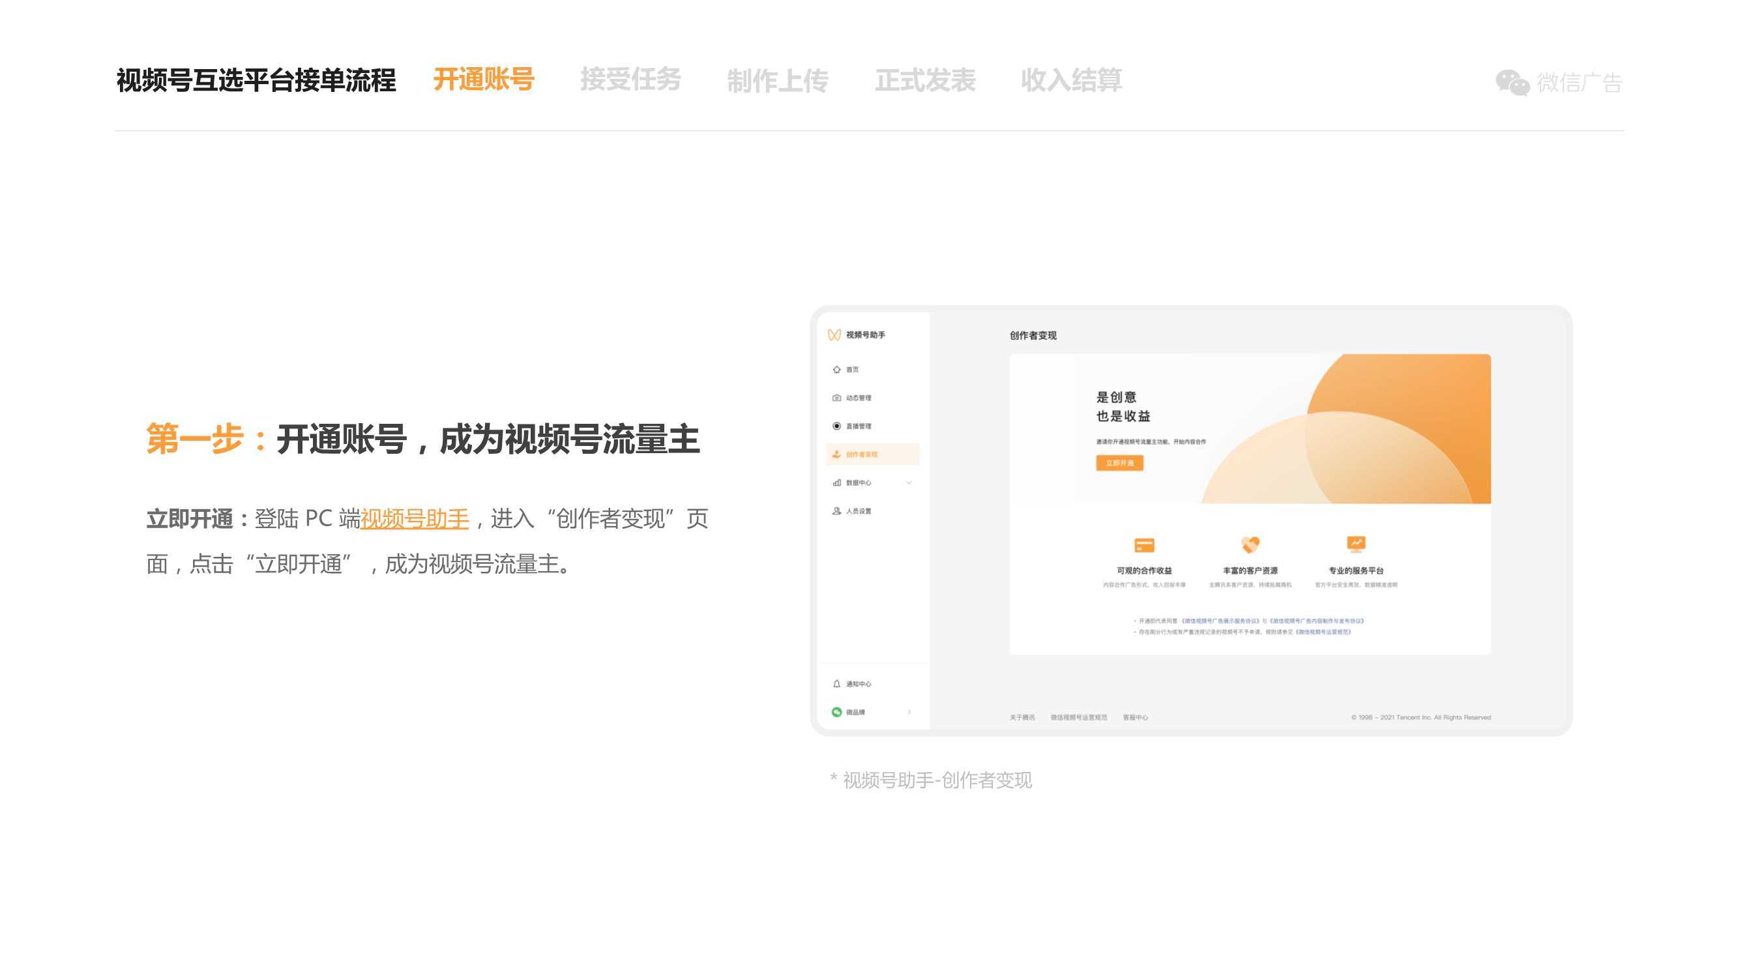Click the 视频号助手 butterfly logo icon
Screen dimensions: 1738x978
click(834, 334)
